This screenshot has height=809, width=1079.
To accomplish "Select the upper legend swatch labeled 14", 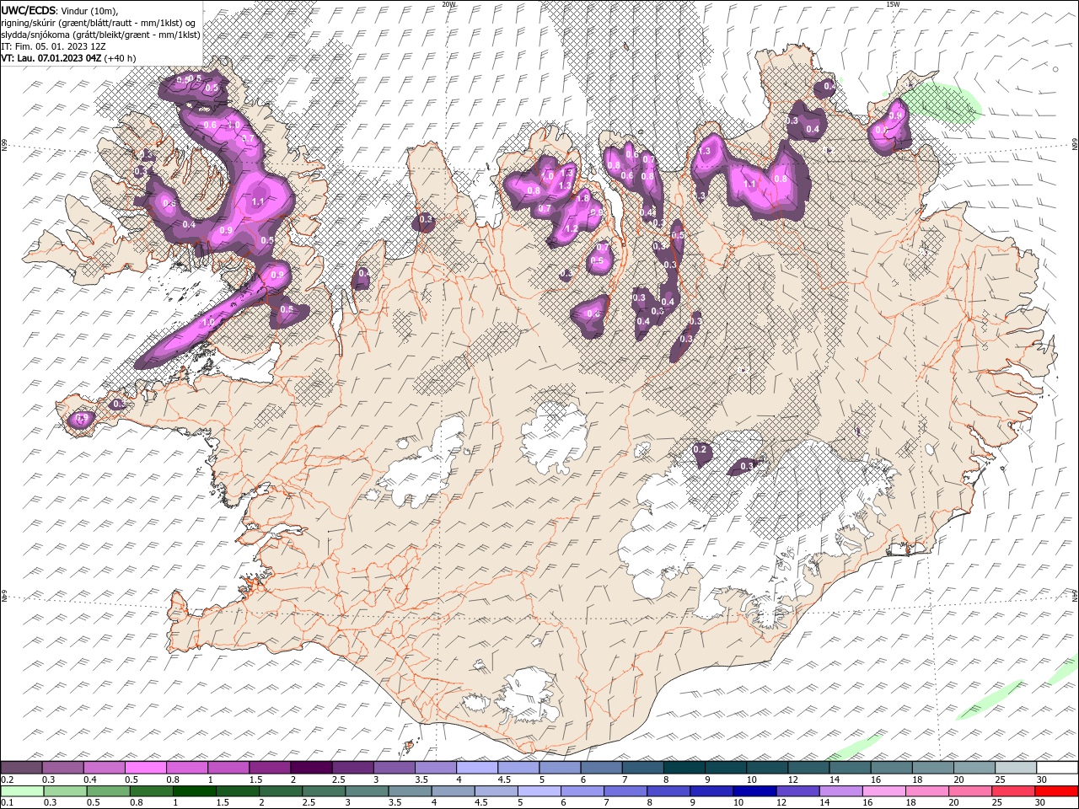I will [849, 768].
